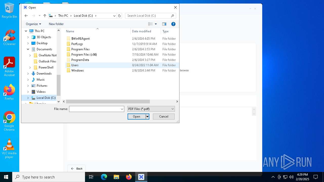Open the Recycle Bin desktop icon

[9, 10]
